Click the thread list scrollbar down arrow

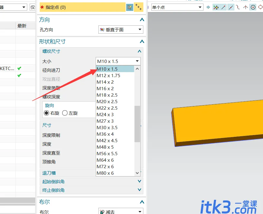(137, 173)
